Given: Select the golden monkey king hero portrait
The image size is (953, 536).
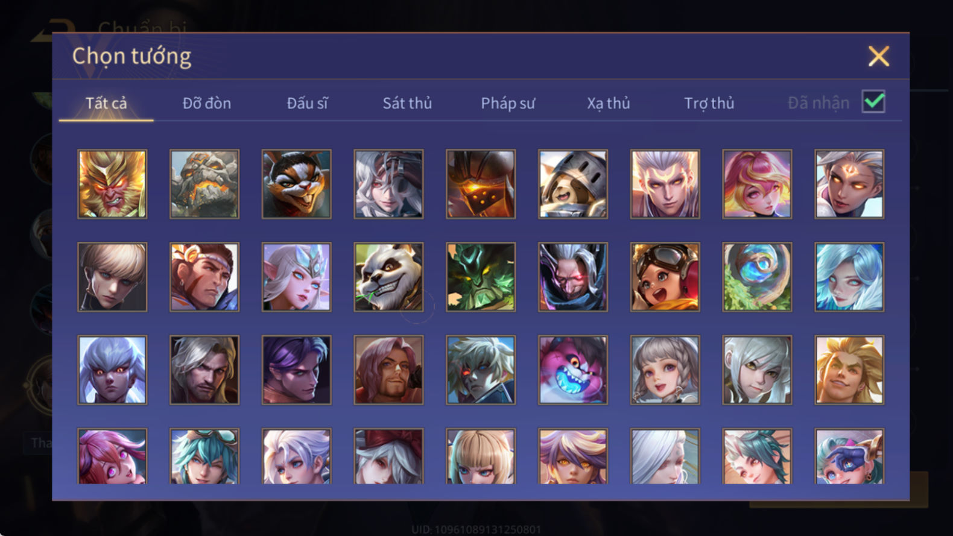Looking at the screenshot, I should [x=112, y=184].
